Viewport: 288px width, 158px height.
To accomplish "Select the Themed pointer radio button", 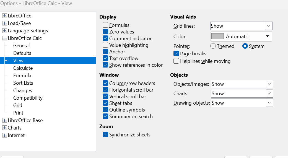I will click(213, 46).
